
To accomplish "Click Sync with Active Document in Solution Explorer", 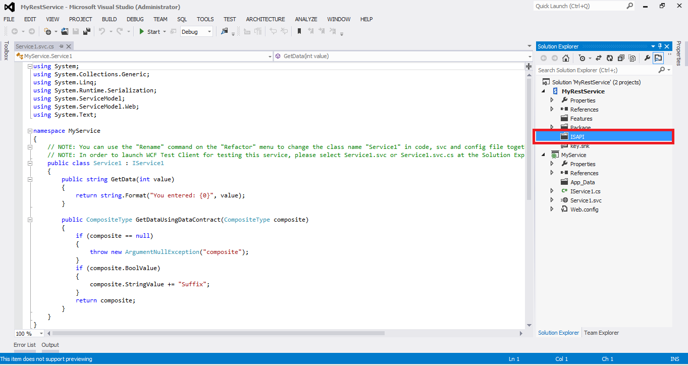I will point(599,58).
